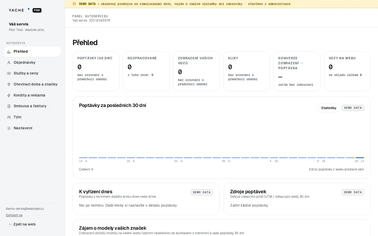This screenshot has width=378, height=236.
Task: Click the Zobrazení vašich vozů stat card
Action: (x=196, y=71)
